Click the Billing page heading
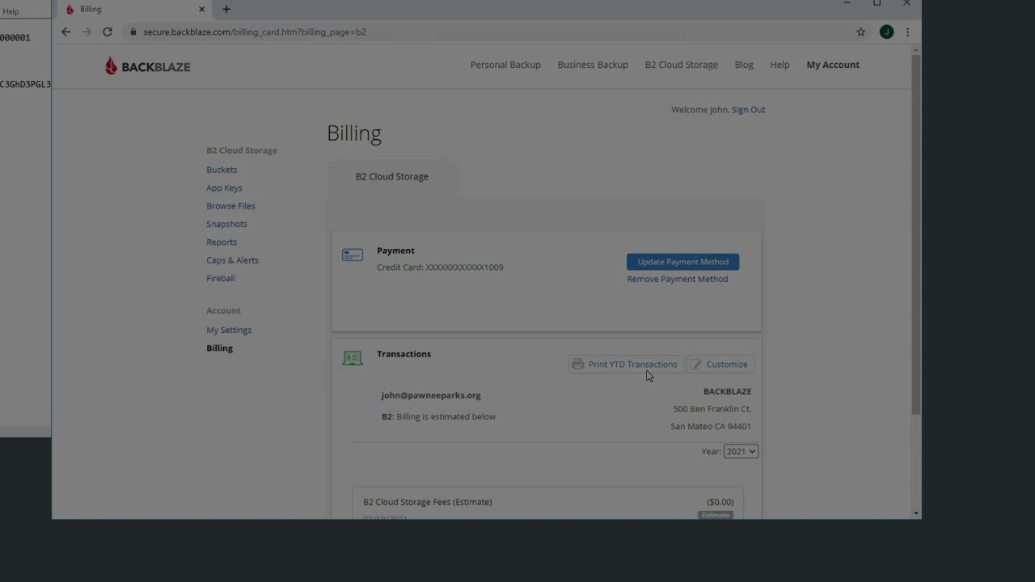Screen dimensions: 1035x582 [x=354, y=133]
